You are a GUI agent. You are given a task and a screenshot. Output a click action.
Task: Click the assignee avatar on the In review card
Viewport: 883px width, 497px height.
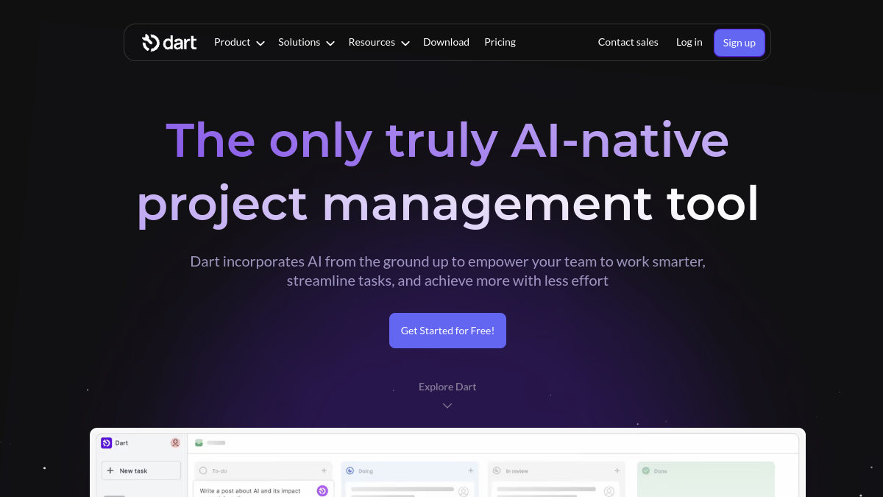609,491
